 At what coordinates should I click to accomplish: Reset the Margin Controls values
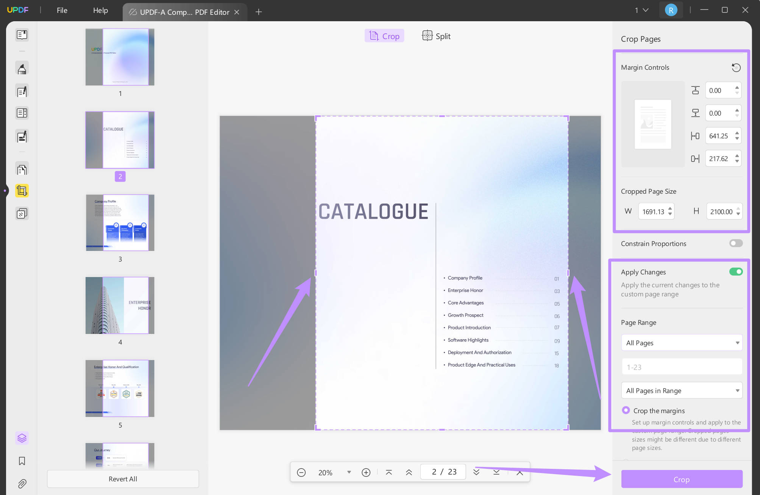point(736,67)
